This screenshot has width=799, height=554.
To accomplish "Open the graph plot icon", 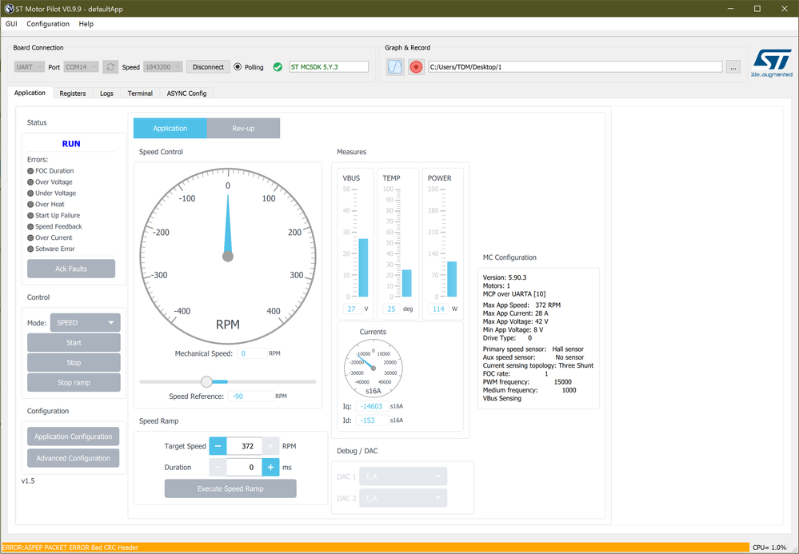I will click(395, 66).
